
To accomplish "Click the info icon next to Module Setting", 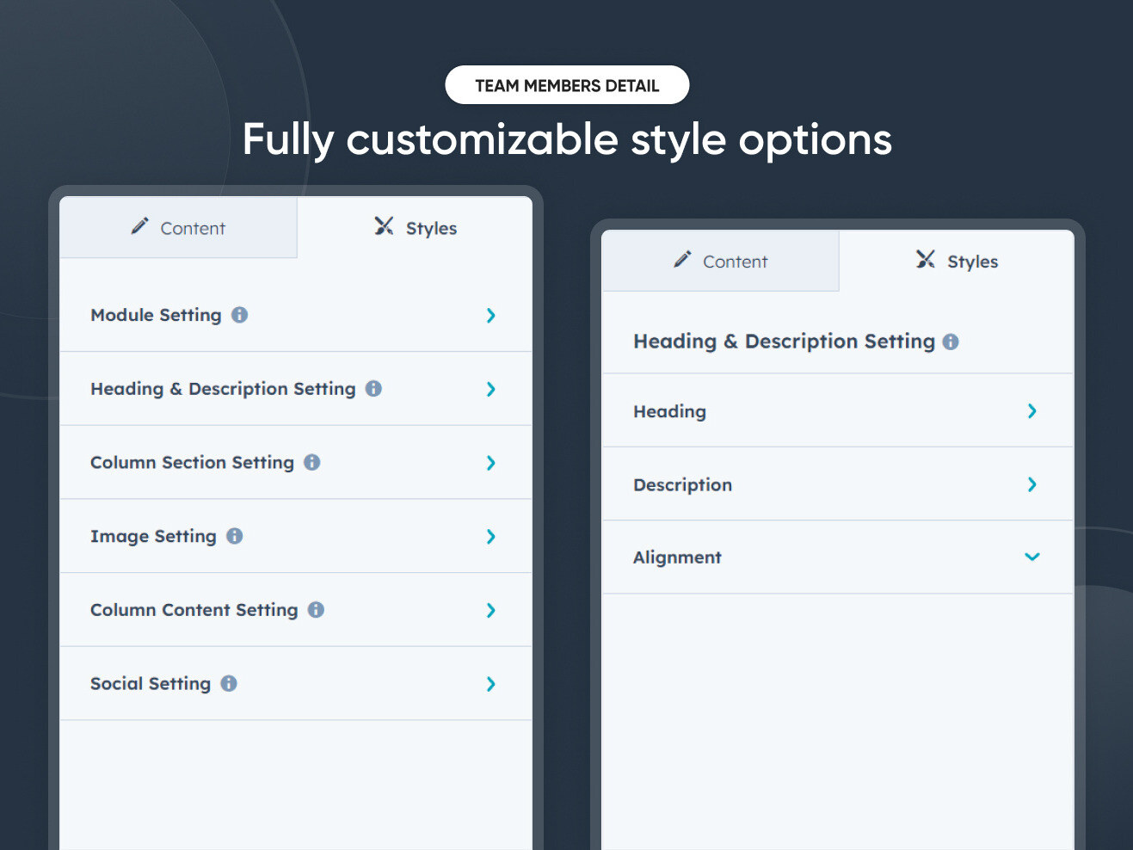I will tap(239, 316).
